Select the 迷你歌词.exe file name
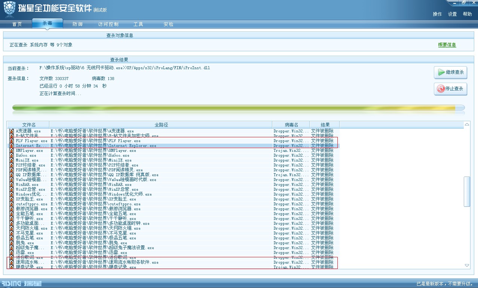 [29, 258]
